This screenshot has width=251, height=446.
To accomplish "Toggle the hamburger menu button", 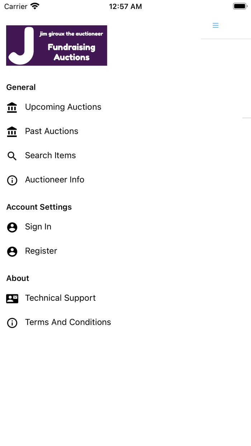I will pos(216,25).
